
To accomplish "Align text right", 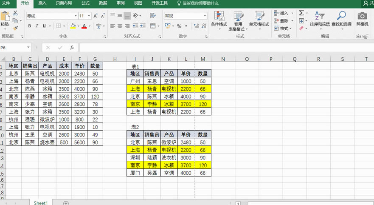I will tap(127, 26).
